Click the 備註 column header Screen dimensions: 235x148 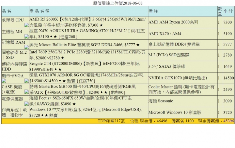pos(153,11)
